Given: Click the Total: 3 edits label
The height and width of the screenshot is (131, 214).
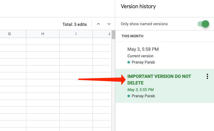Looking at the screenshot, I should [74, 24].
